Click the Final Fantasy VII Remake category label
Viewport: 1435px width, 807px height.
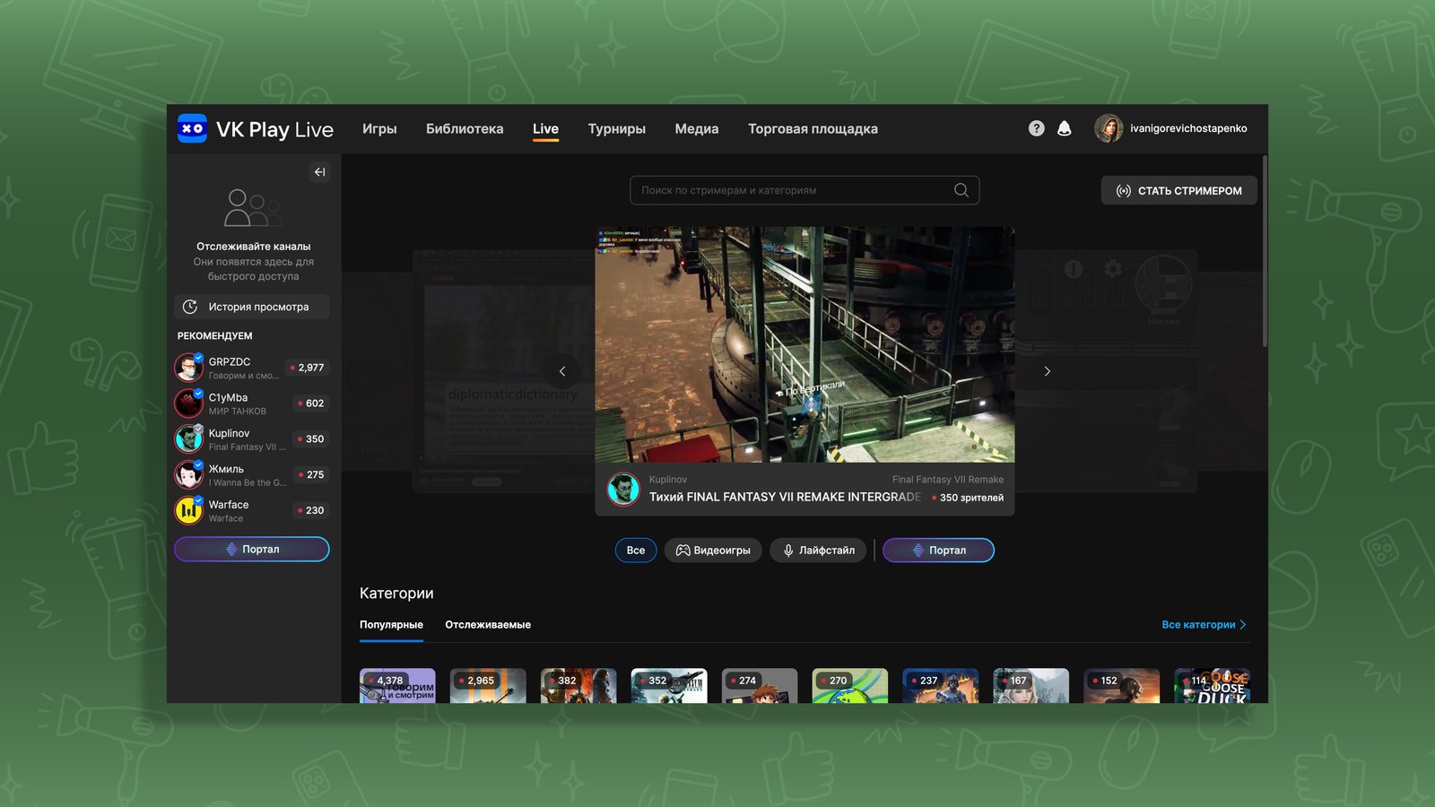[x=948, y=480]
